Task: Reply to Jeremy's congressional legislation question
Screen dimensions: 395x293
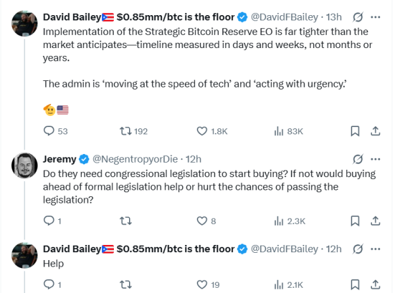Action: pos(49,221)
